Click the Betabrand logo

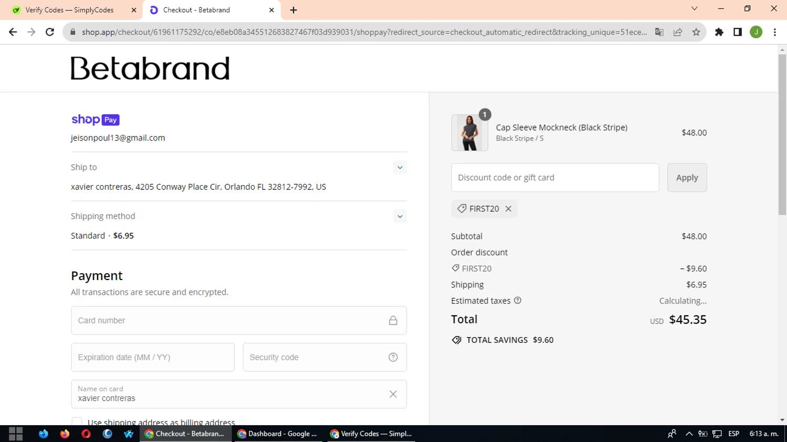[150, 68]
